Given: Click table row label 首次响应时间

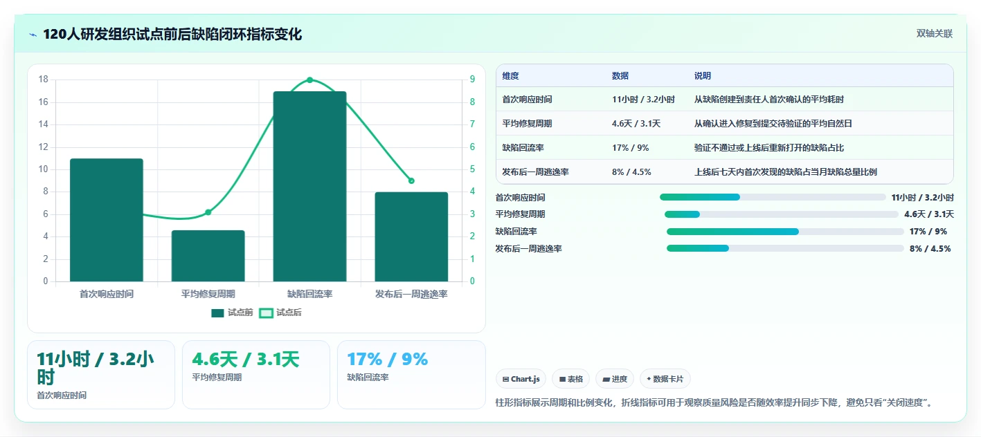Looking at the screenshot, I should click(x=528, y=100).
